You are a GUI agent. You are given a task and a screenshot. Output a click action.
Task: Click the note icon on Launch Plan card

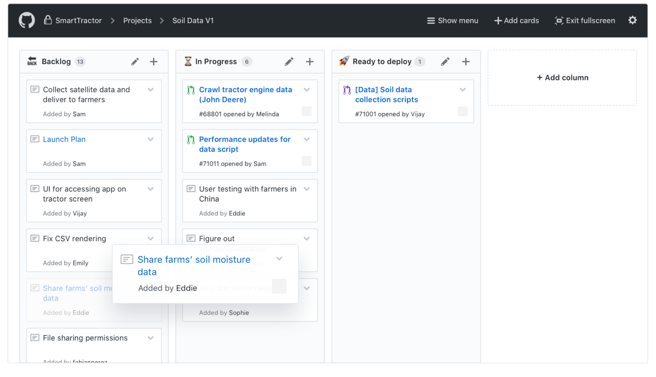(35, 139)
